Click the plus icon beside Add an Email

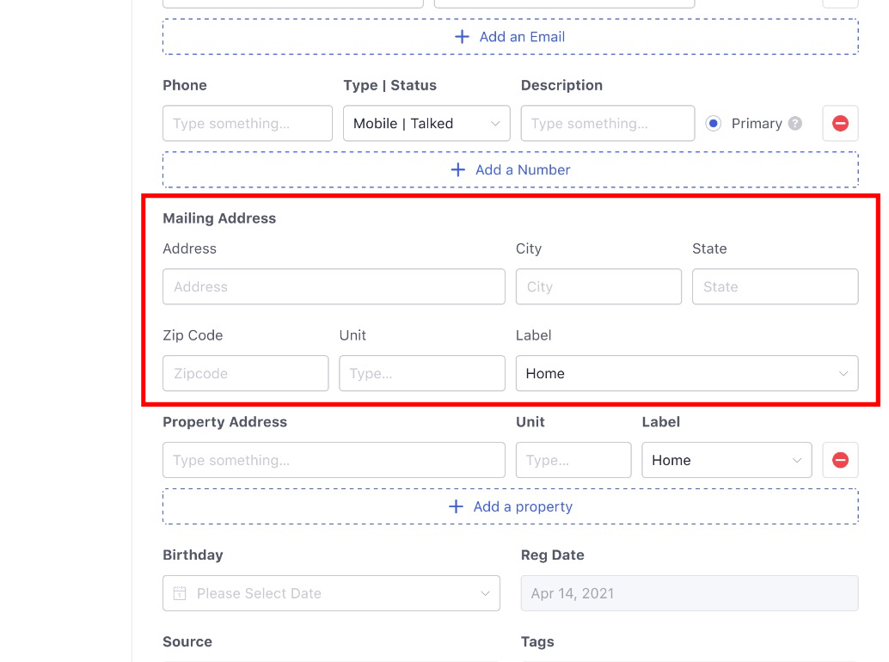click(x=462, y=37)
